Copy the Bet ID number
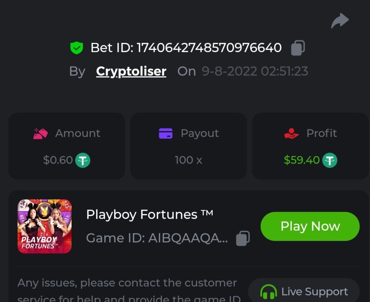The height and width of the screenshot is (302, 370). (298, 48)
